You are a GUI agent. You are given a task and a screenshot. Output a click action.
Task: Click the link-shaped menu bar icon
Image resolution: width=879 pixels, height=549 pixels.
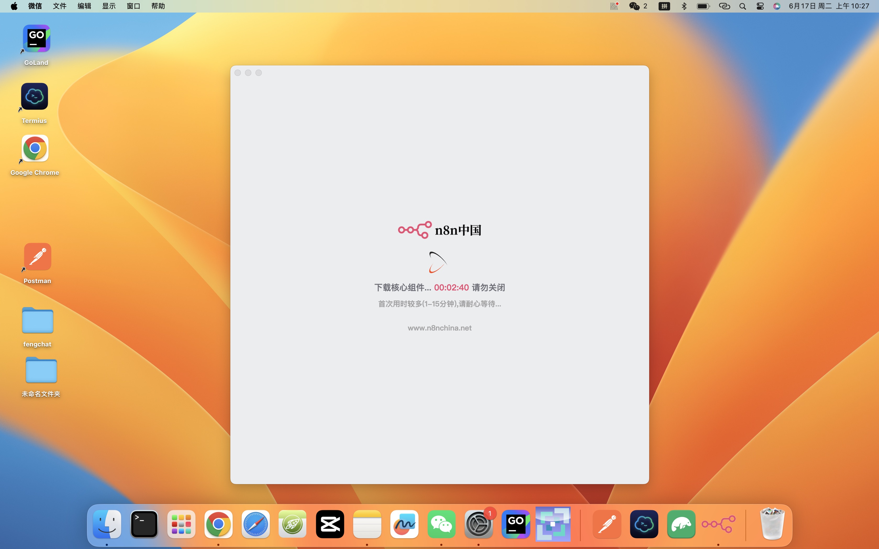[725, 6]
